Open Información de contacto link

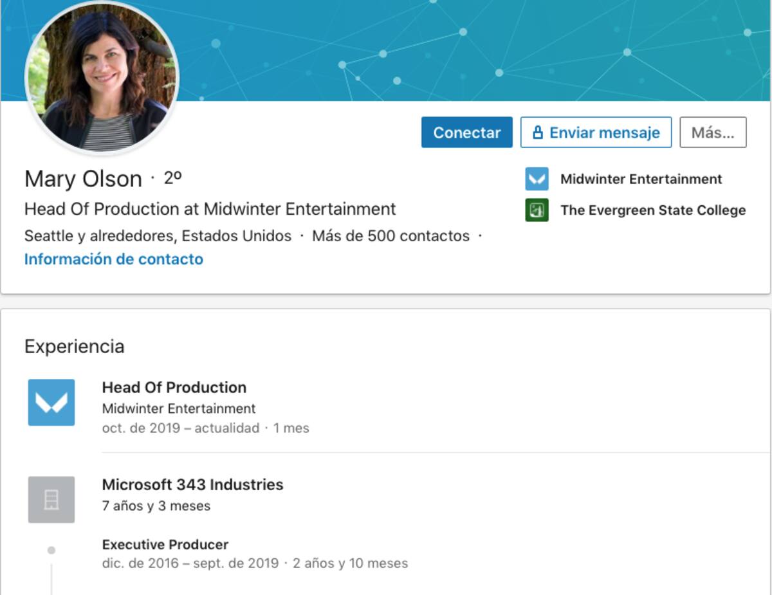click(x=114, y=259)
